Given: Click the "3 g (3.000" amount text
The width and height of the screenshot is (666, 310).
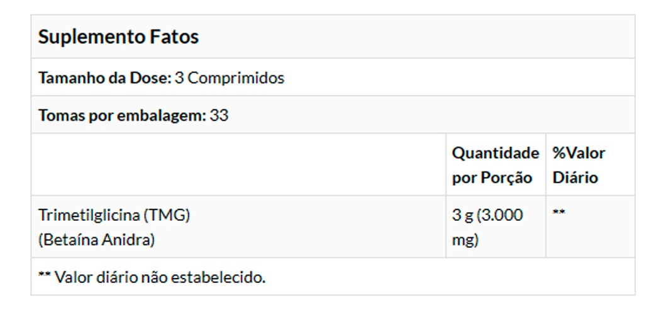Looking at the screenshot, I should (487, 215).
